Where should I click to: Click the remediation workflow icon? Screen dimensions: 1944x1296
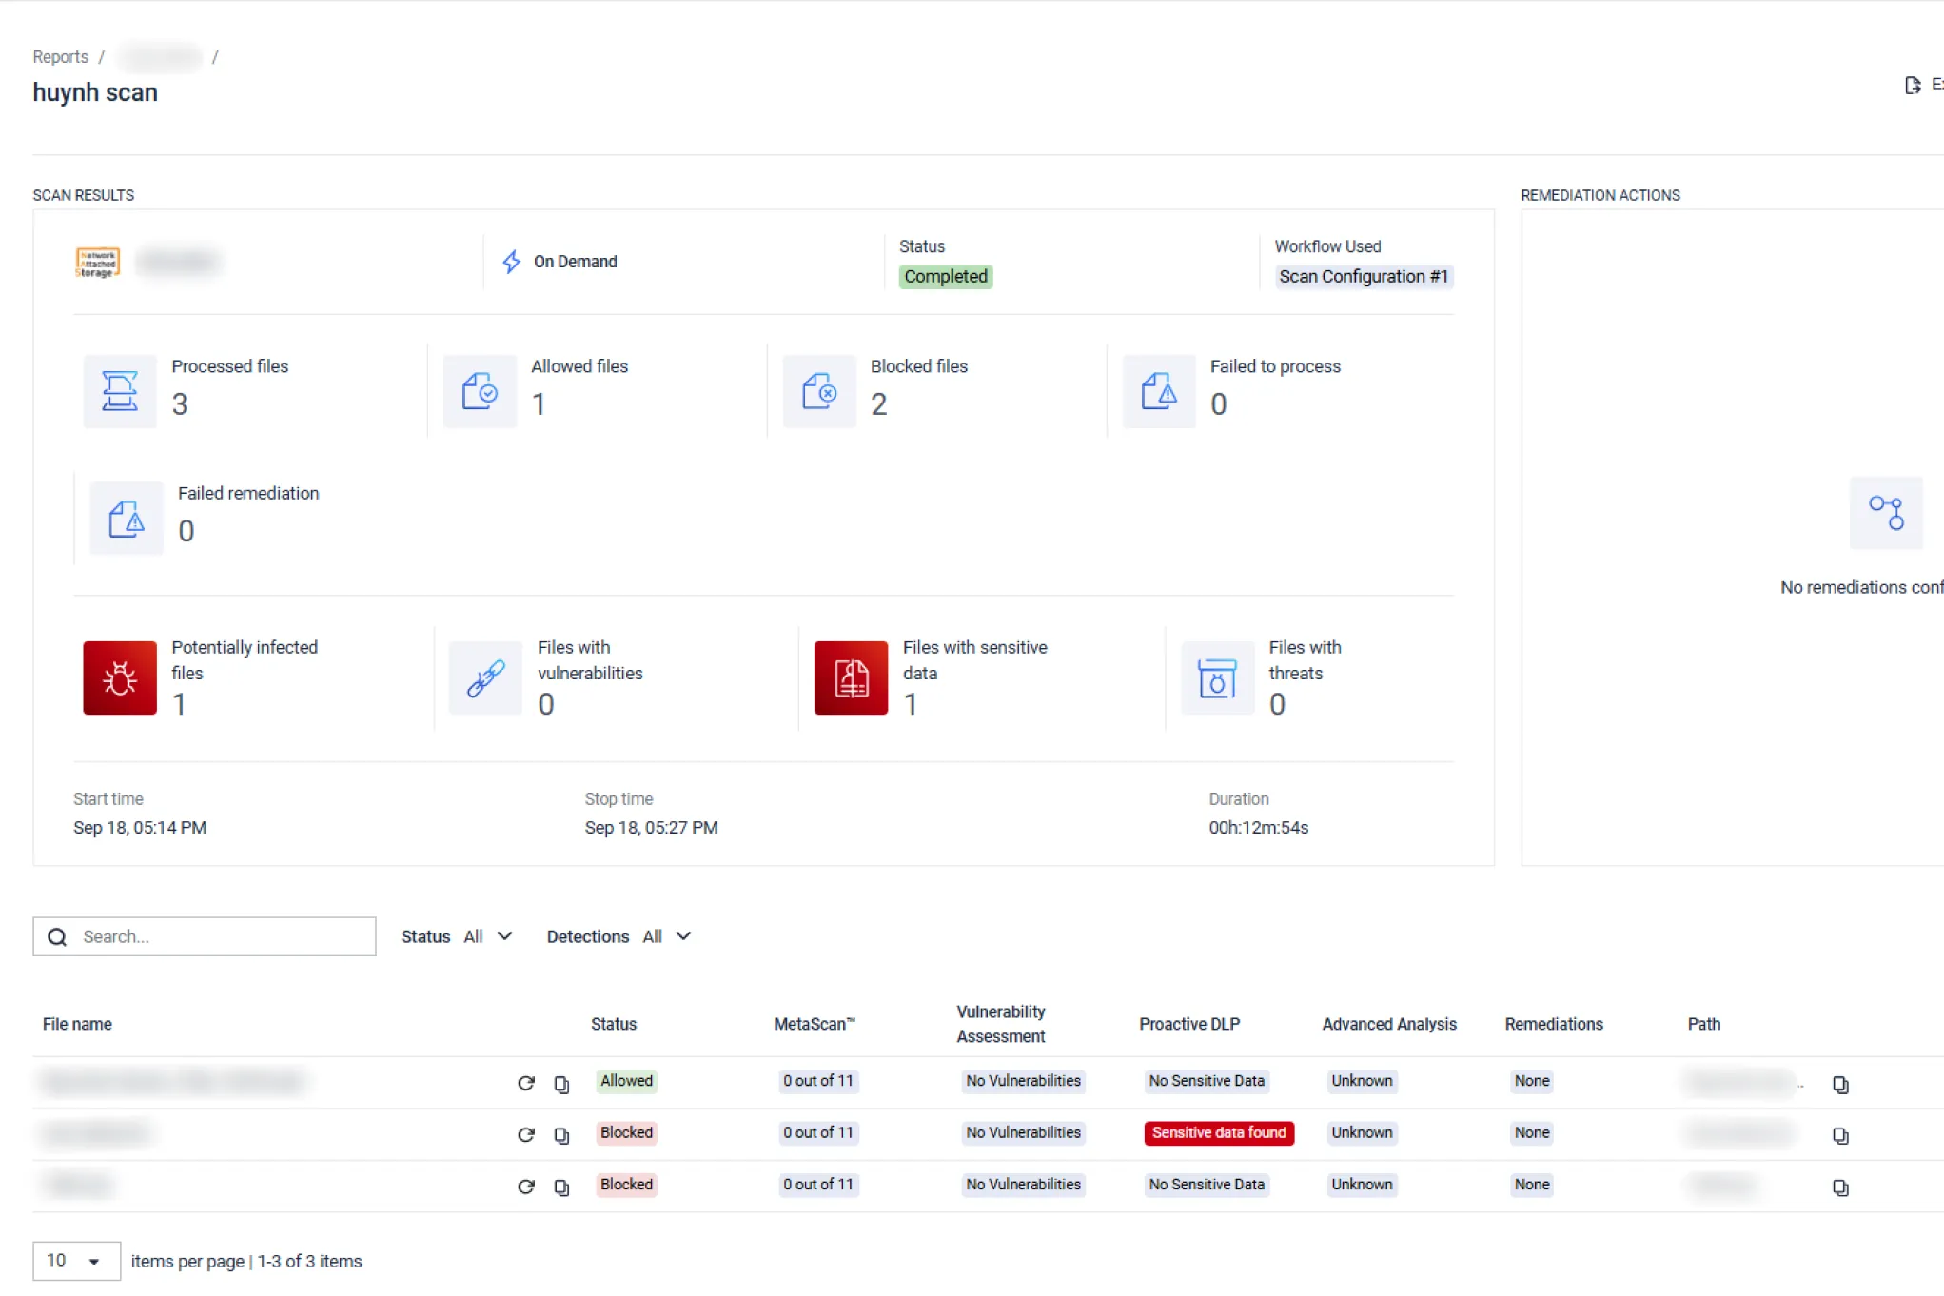click(1885, 513)
